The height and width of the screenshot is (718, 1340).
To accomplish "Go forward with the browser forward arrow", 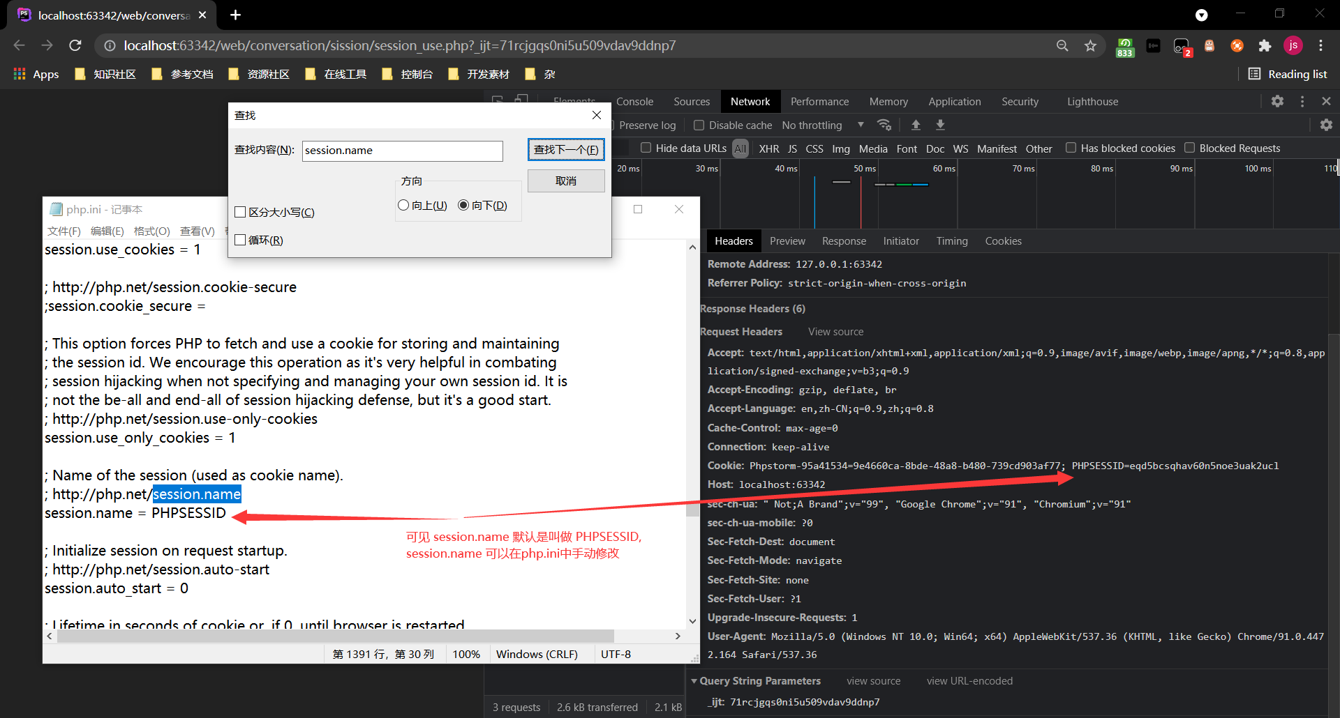I will point(47,45).
